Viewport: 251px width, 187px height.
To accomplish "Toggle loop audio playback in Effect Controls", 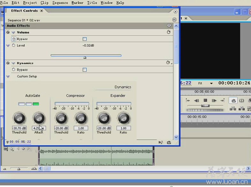I will [x=169, y=142].
